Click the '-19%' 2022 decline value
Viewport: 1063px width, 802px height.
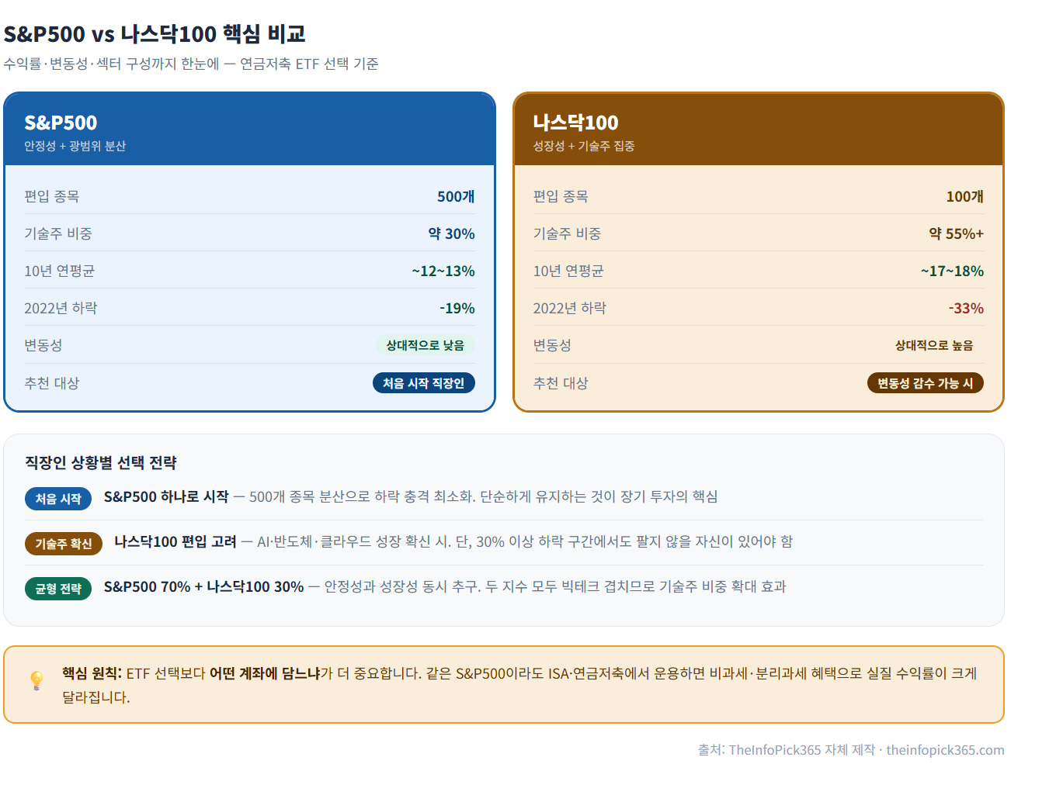457,308
